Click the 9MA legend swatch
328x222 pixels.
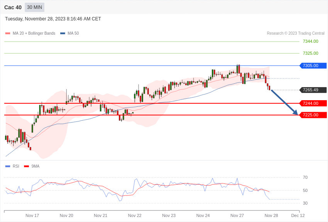coord(26,166)
